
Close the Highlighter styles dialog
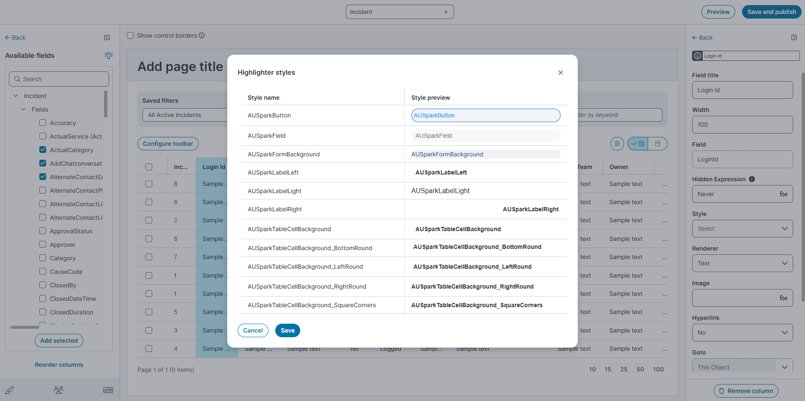pos(561,73)
